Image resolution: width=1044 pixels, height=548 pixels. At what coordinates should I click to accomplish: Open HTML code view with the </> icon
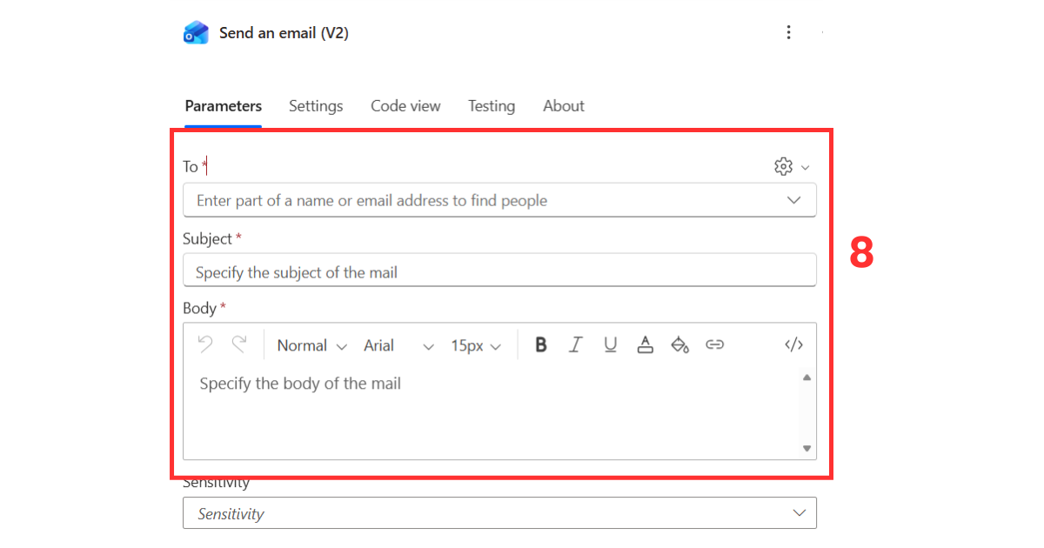(793, 344)
